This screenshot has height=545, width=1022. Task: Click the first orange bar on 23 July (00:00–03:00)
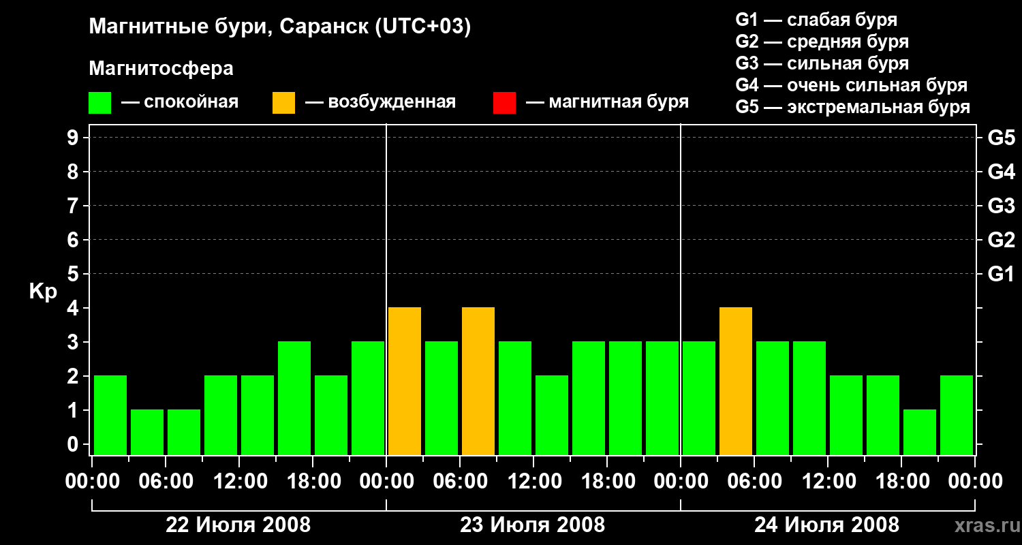pyautogui.click(x=405, y=381)
